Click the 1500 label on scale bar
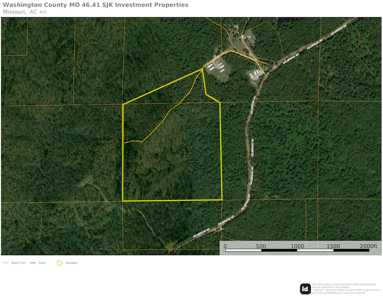The height and width of the screenshot is (296, 383). (x=333, y=246)
